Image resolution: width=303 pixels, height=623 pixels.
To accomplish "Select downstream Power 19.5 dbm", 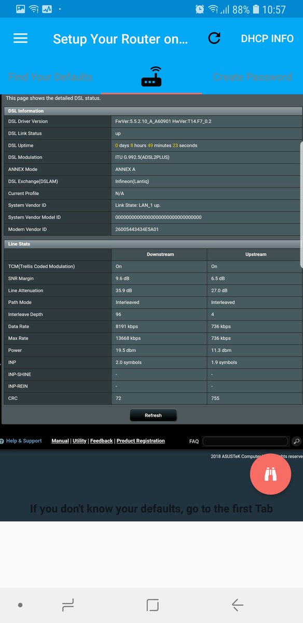I will (x=126, y=350).
